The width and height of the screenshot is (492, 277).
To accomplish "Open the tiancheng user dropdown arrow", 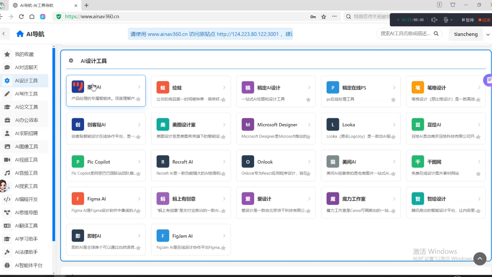I will tap(487, 34).
